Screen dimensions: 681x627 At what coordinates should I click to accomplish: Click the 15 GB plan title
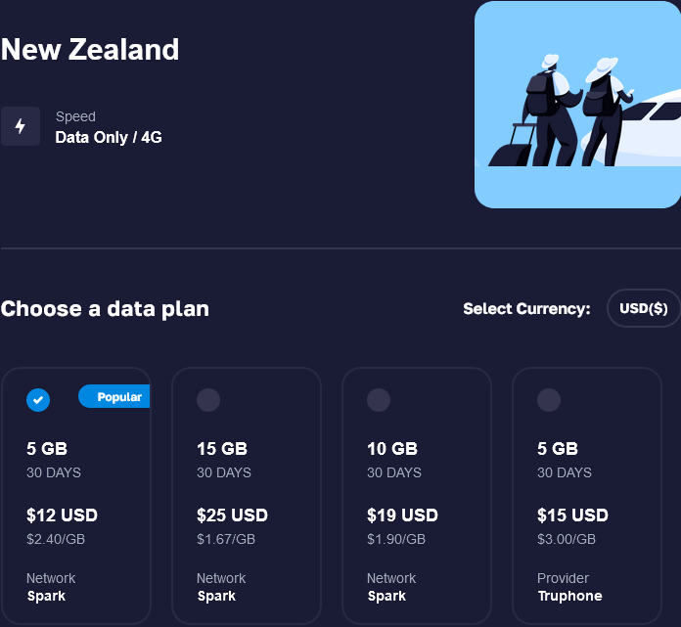click(222, 449)
